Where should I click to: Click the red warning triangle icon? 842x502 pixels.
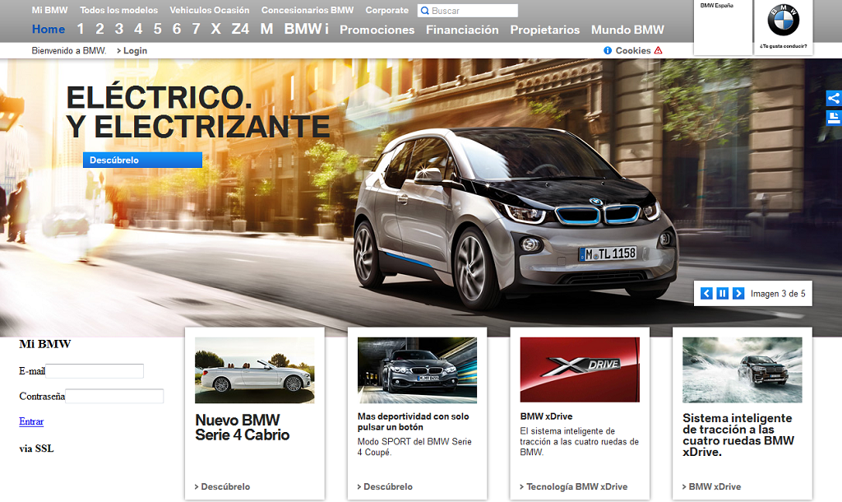[x=659, y=50]
